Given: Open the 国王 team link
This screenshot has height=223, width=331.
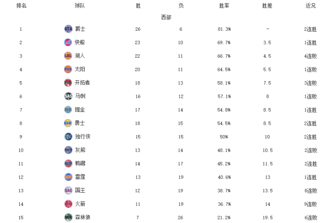Looking at the screenshot, I should (80, 190).
